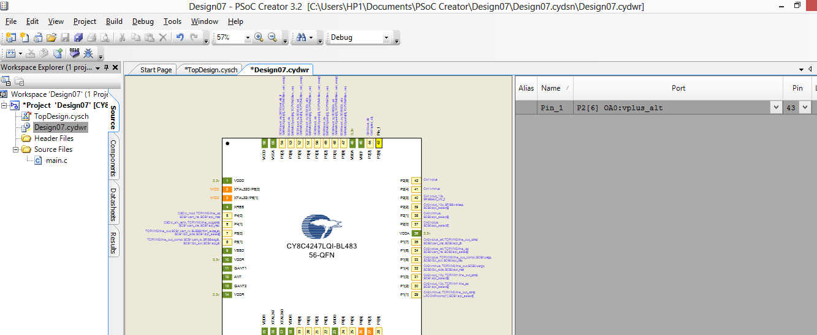This screenshot has height=335, width=817.
Task: Open main.c in the workspace tree
Action: click(x=56, y=160)
